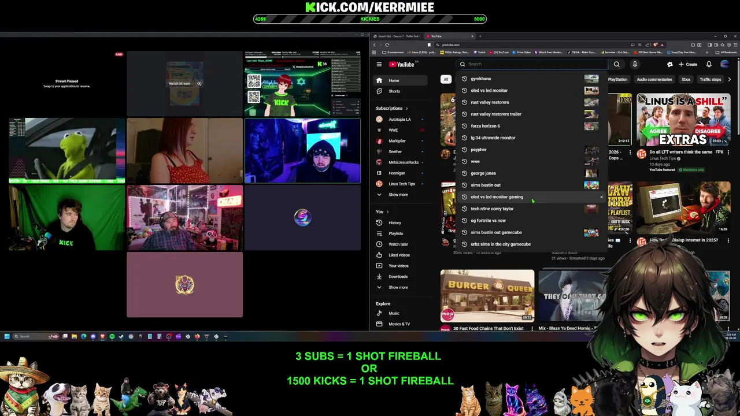
Task: Click the Windows taskbar search box
Action: pyautogui.click(x=36, y=336)
